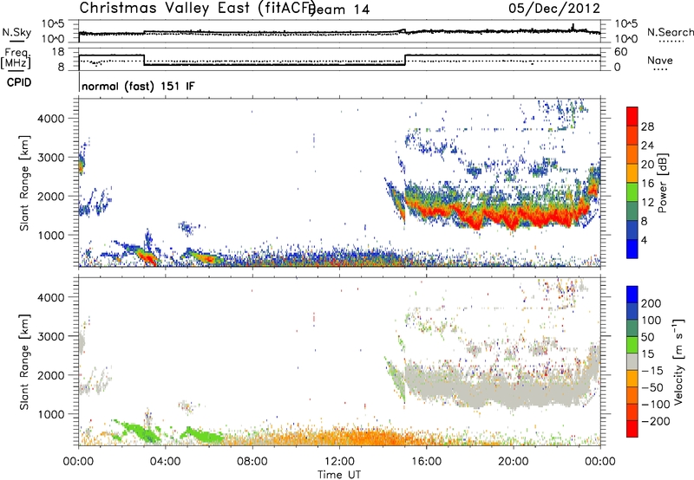Click the 'Velocity [m s-1]' color bar title

tap(678, 361)
